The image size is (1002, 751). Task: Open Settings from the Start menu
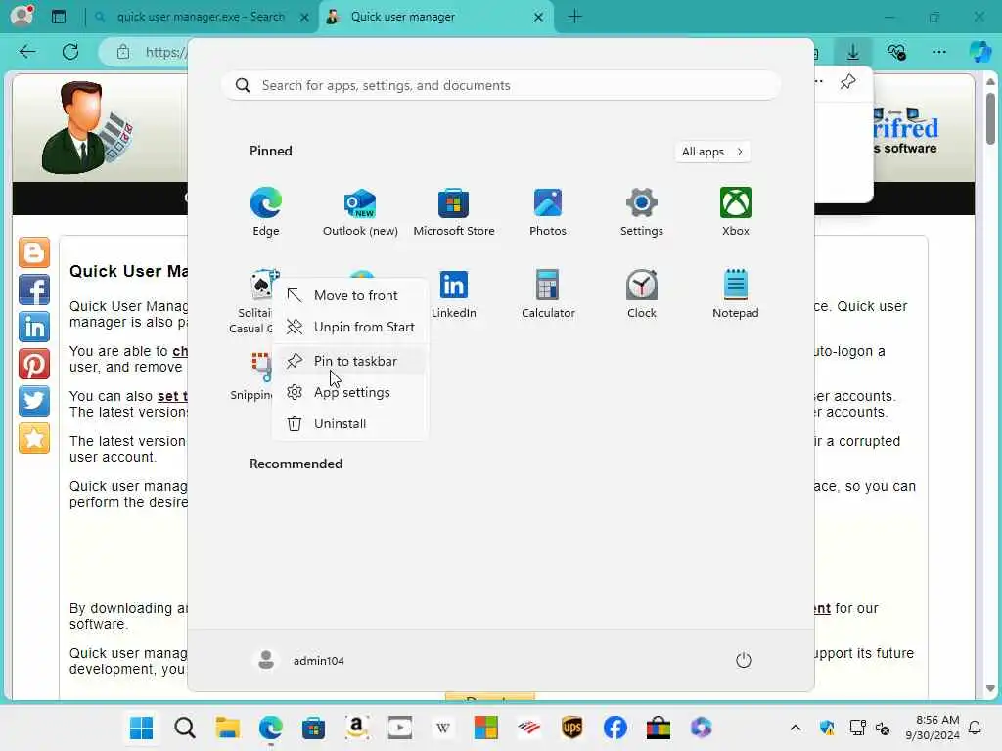pos(642,212)
